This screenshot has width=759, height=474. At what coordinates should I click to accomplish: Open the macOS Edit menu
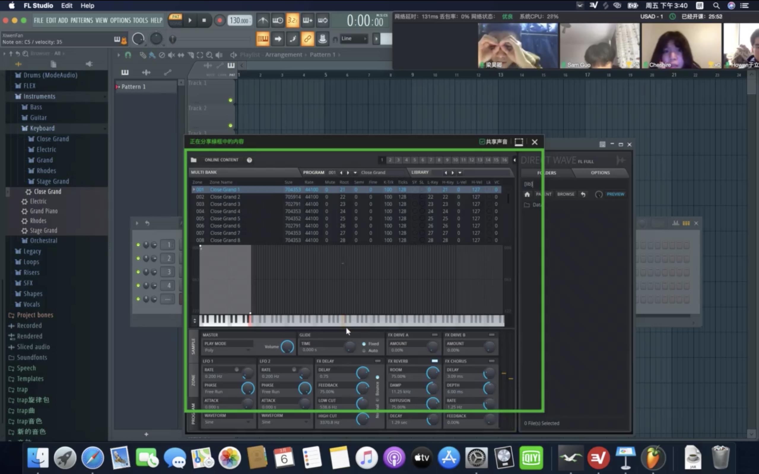(66, 6)
